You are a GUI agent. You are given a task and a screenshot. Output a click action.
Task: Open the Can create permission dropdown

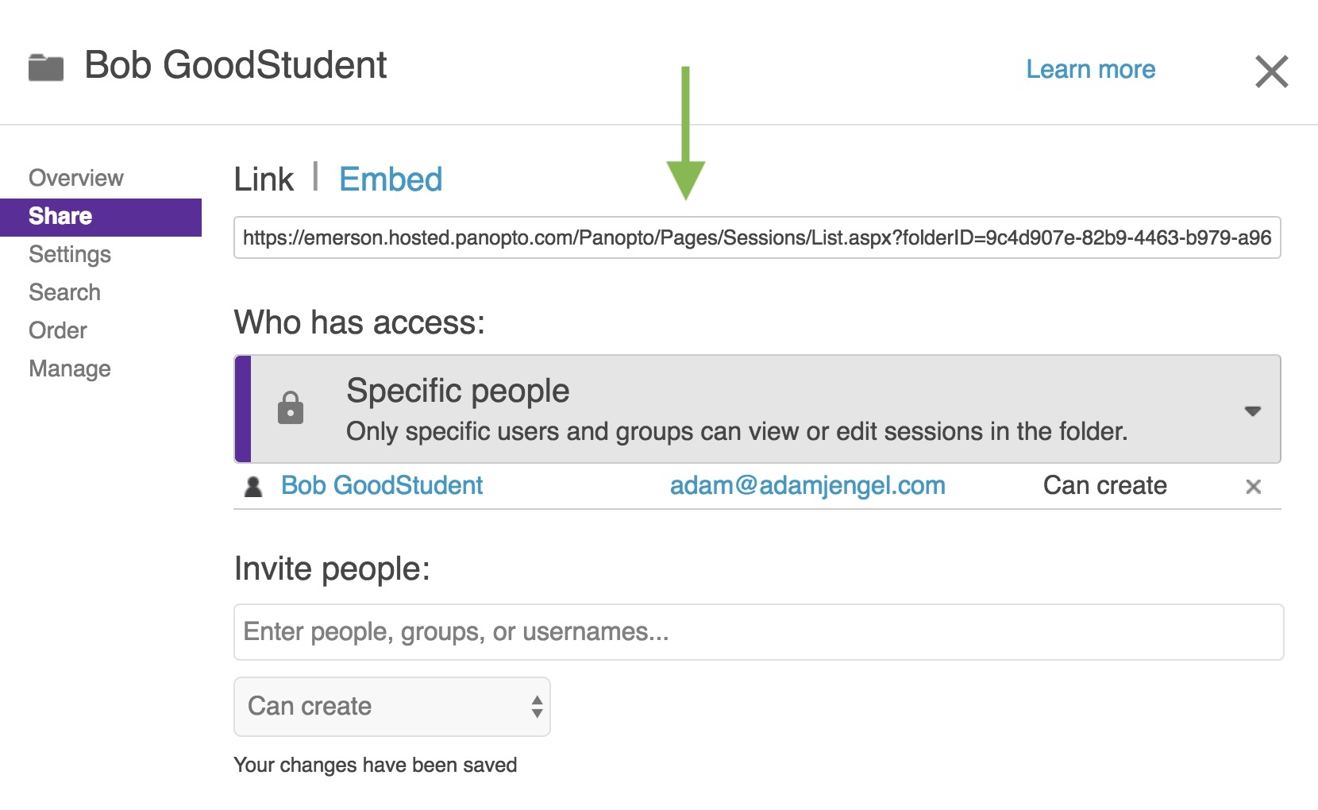click(391, 707)
